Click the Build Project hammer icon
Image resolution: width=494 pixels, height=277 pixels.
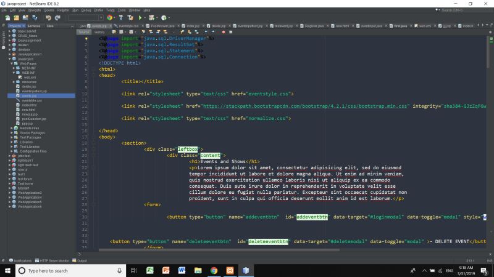pyautogui.click(x=121, y=18)
